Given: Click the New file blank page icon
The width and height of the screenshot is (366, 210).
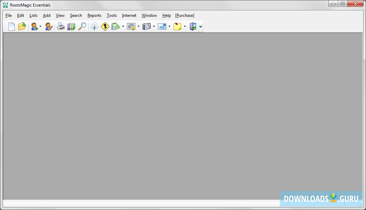Looking at the screenshot, I should pyautogui.click(x=11, y=26).
